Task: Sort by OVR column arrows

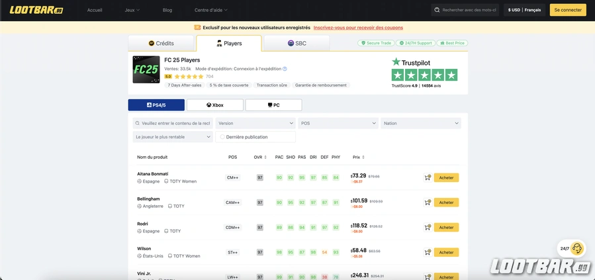Action: (x=265, y=157)
